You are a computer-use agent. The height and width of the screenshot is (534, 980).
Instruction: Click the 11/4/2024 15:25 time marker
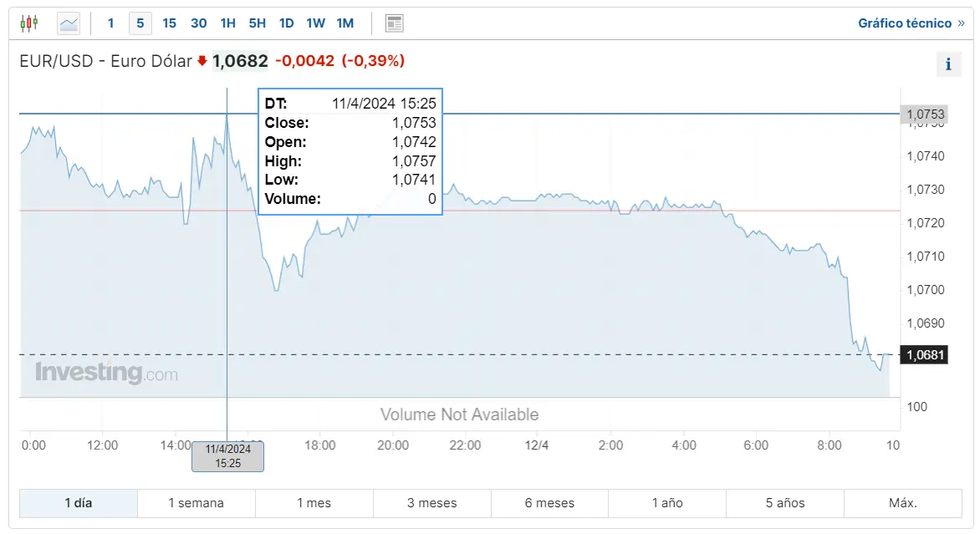tap(227, 456)
